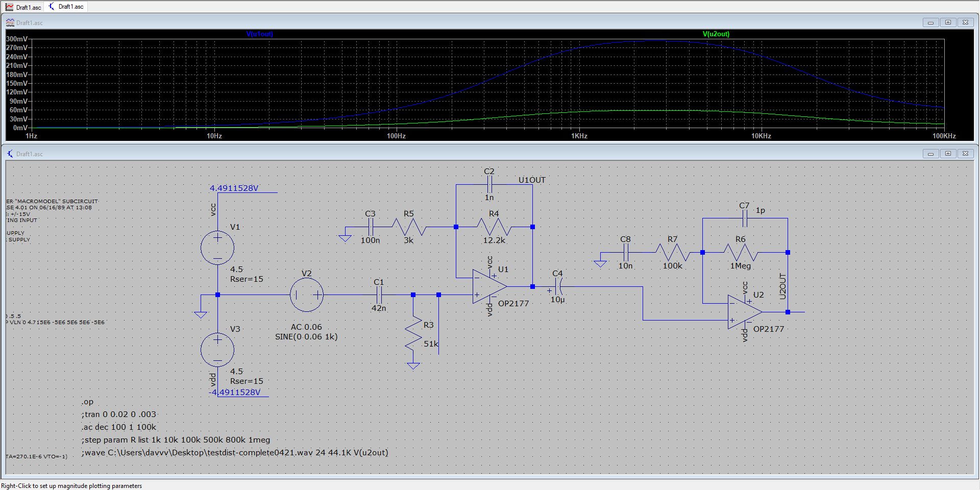Toggle the V(u1out) trace label
This screenshot has height=490, width=980.
[259, 34]
